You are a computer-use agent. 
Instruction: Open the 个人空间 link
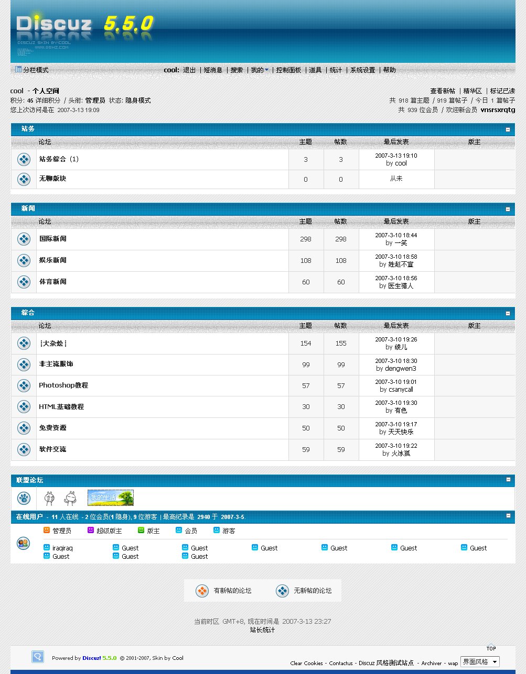[46, 91]
